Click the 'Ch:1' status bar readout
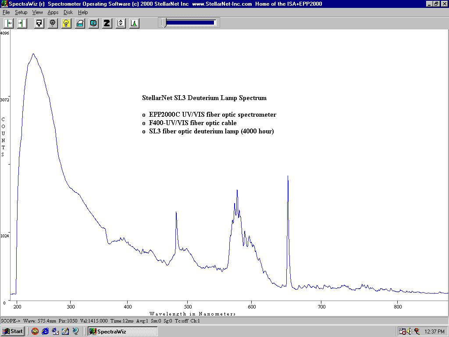The width and height of the screenshot is (449, 337). coord(195,321)
